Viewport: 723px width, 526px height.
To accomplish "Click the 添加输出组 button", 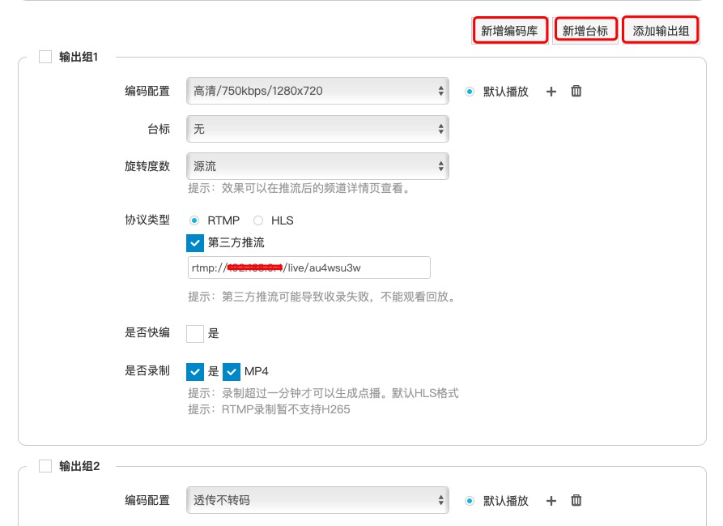I will coord(661,31).
